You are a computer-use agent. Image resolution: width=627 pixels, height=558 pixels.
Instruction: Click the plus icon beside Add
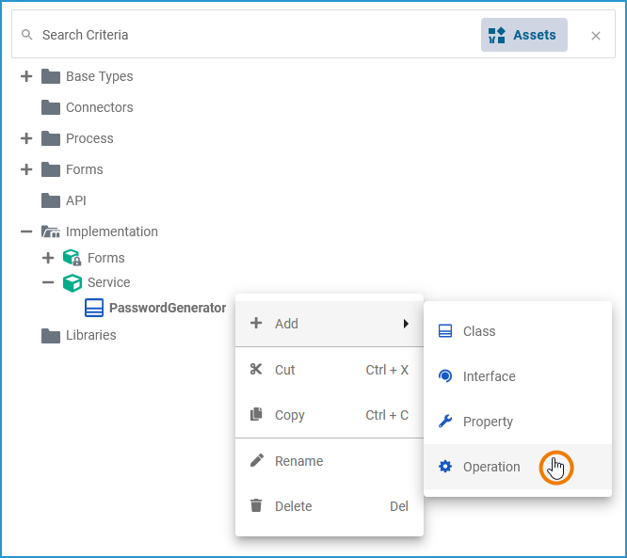click(x=256, y=323)
